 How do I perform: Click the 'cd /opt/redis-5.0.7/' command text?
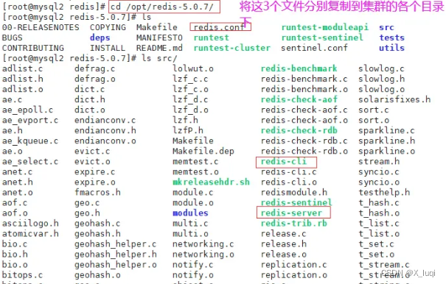[x=162, y=7]
